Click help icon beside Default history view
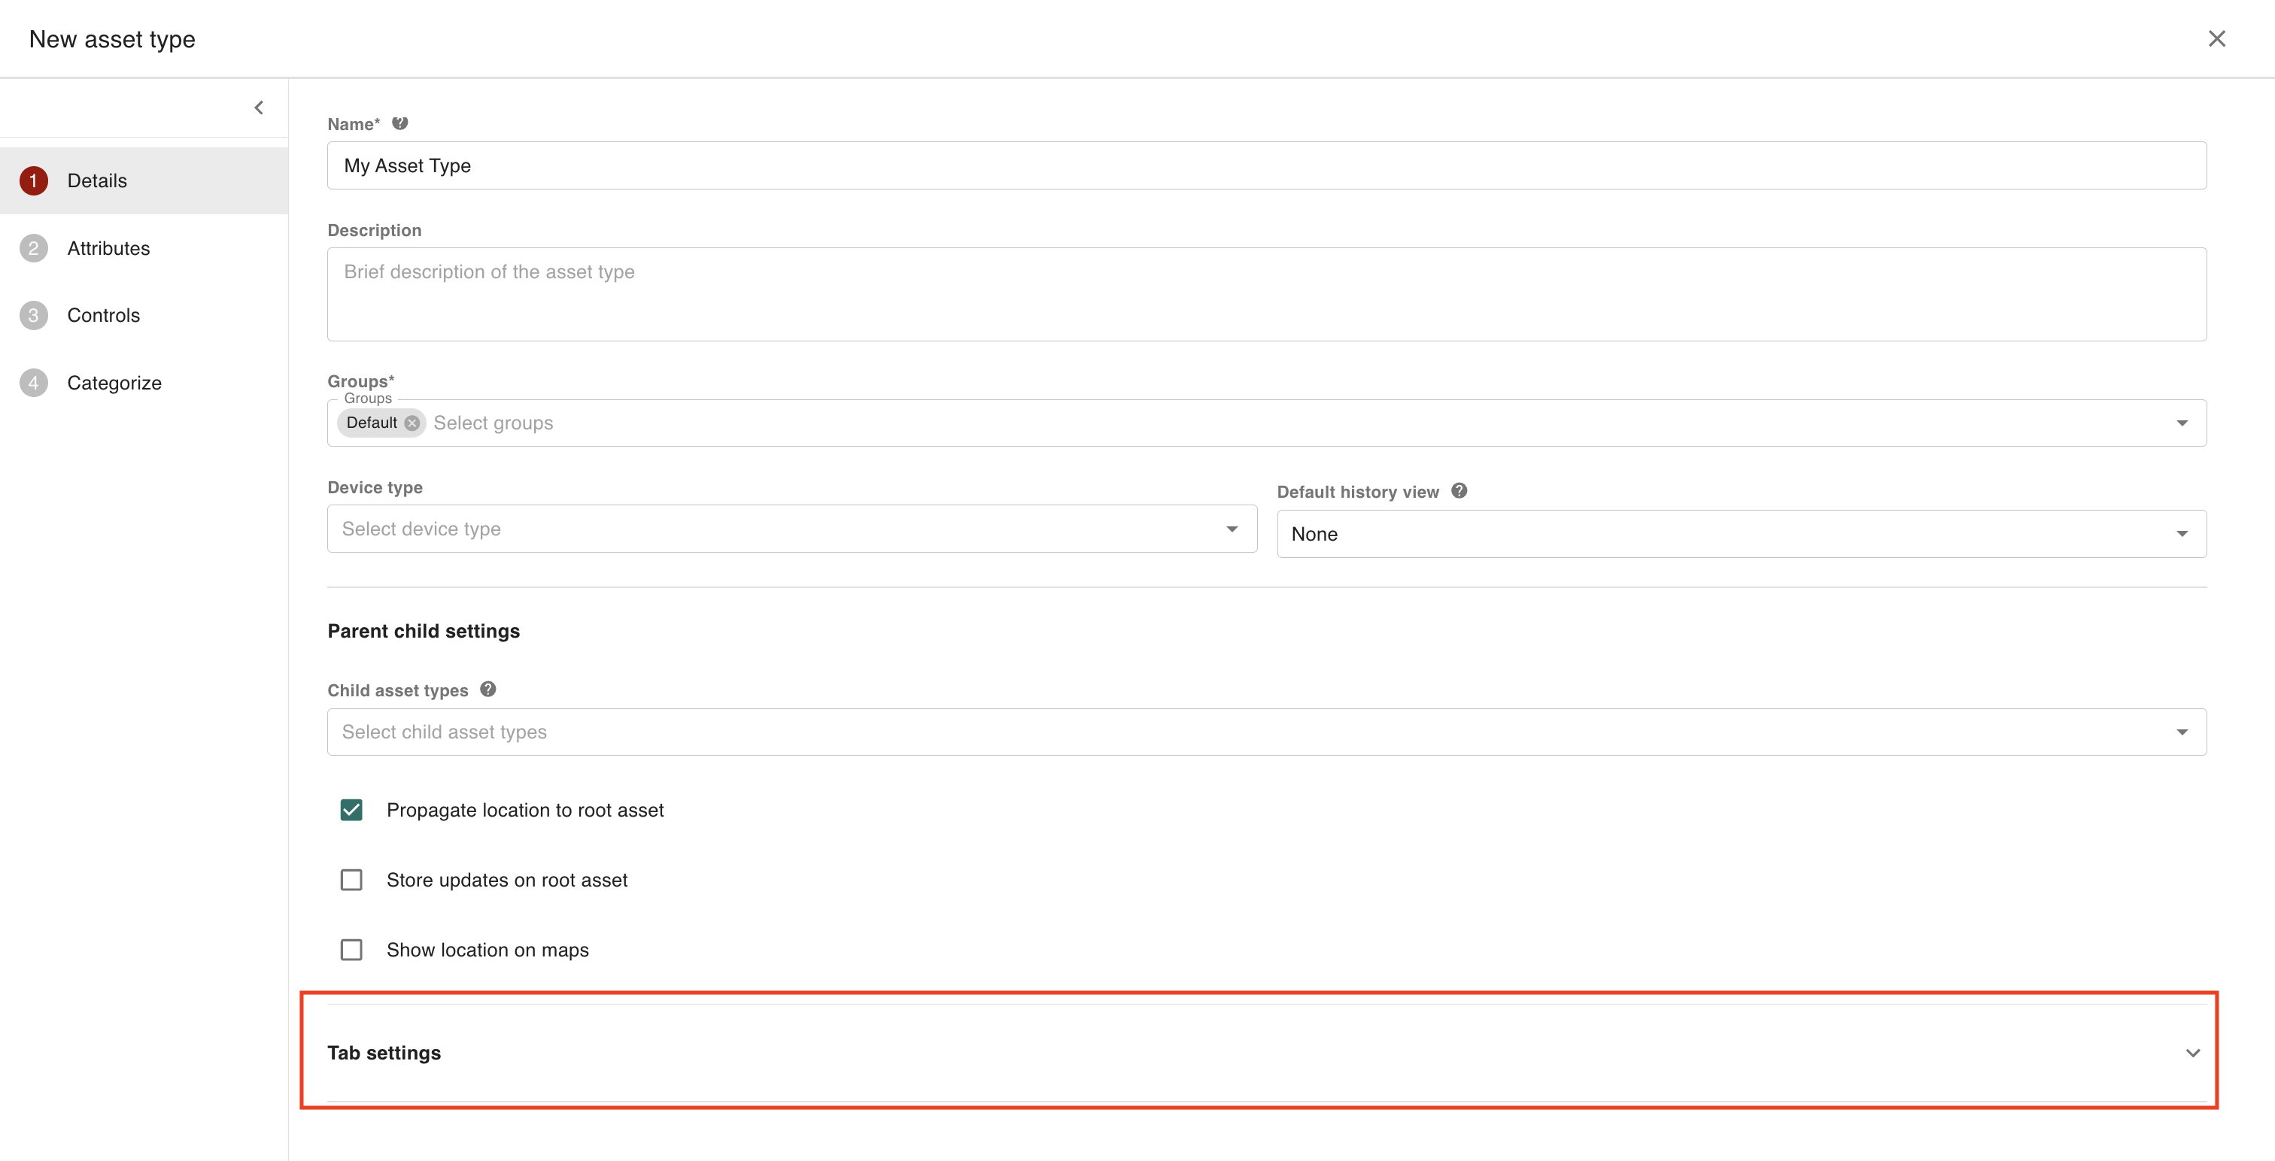This screenshot has height=1161, width=2275. (1459, 491)
